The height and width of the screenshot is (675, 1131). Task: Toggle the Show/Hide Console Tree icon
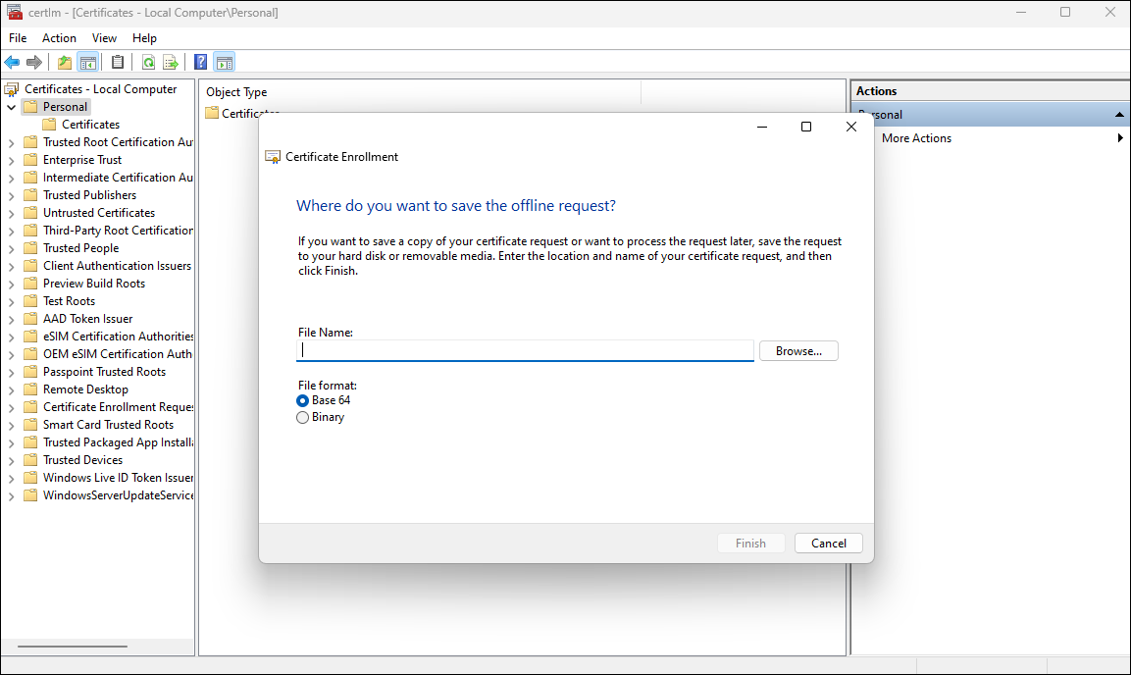[87, 61]
